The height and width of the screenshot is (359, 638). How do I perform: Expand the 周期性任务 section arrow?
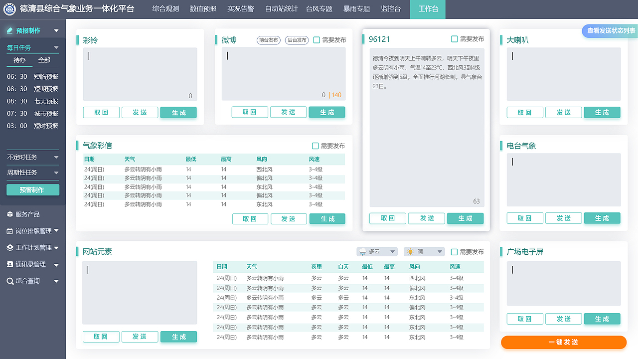(56, 173)
